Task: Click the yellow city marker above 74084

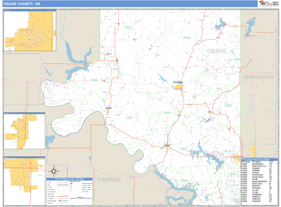Action: tap(178, 87)
